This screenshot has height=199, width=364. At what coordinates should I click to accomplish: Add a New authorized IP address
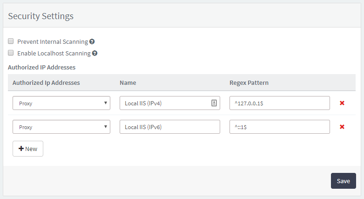click(x=28, y=149)
